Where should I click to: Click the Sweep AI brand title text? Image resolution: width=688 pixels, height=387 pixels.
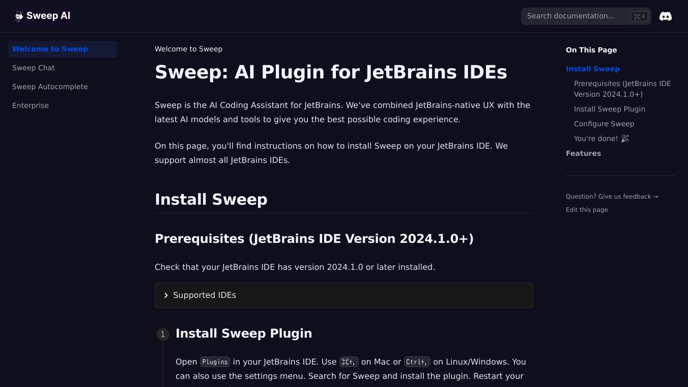pyautogui.click(x=48, y=16)
